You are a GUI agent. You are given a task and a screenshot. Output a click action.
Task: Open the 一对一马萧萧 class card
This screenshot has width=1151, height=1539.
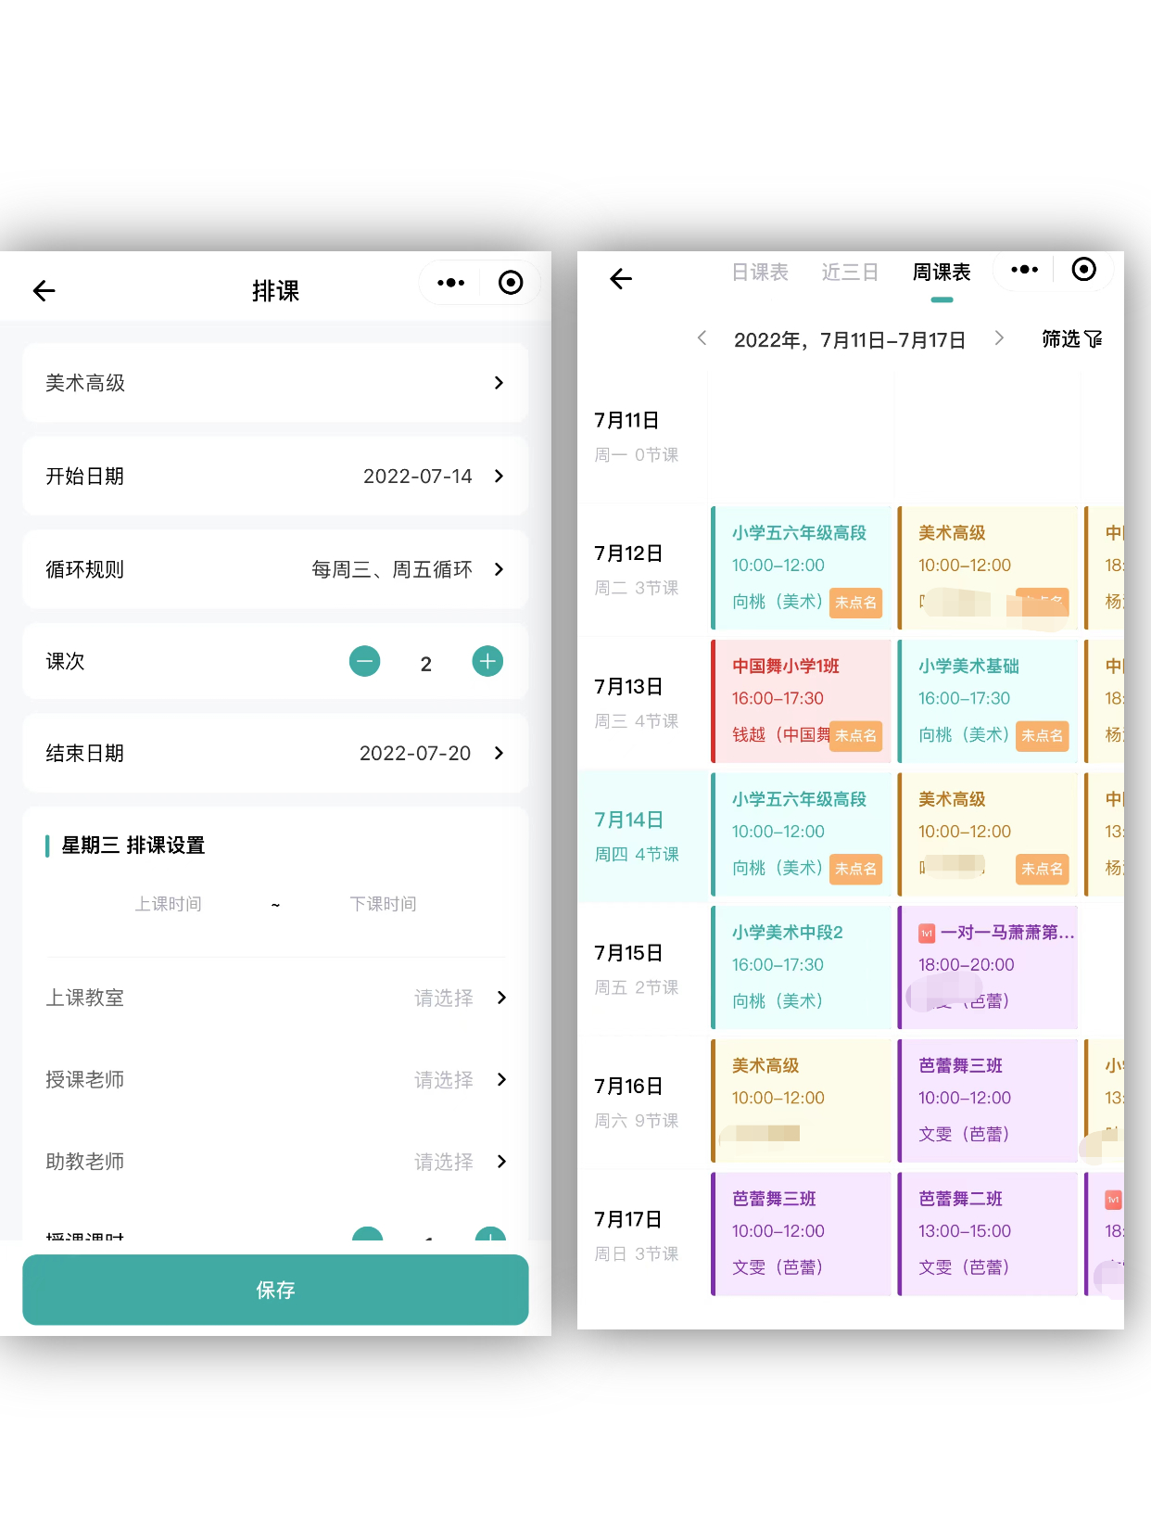(x=987, y=967)
